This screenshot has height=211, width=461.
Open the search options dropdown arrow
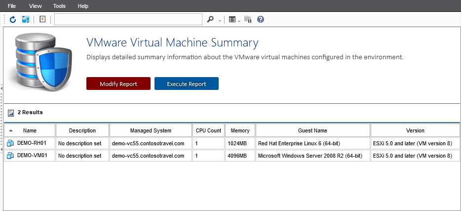[220, 21]
